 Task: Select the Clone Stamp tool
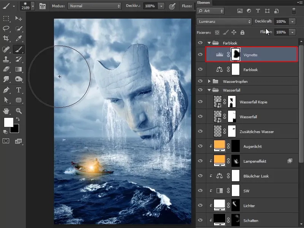pos(6,59)
